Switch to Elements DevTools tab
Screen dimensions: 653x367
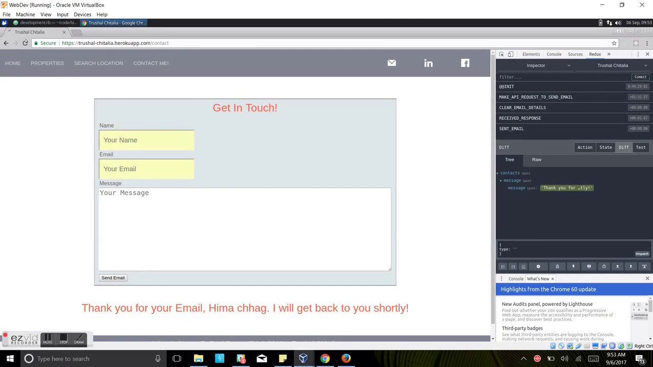point(531,54)
